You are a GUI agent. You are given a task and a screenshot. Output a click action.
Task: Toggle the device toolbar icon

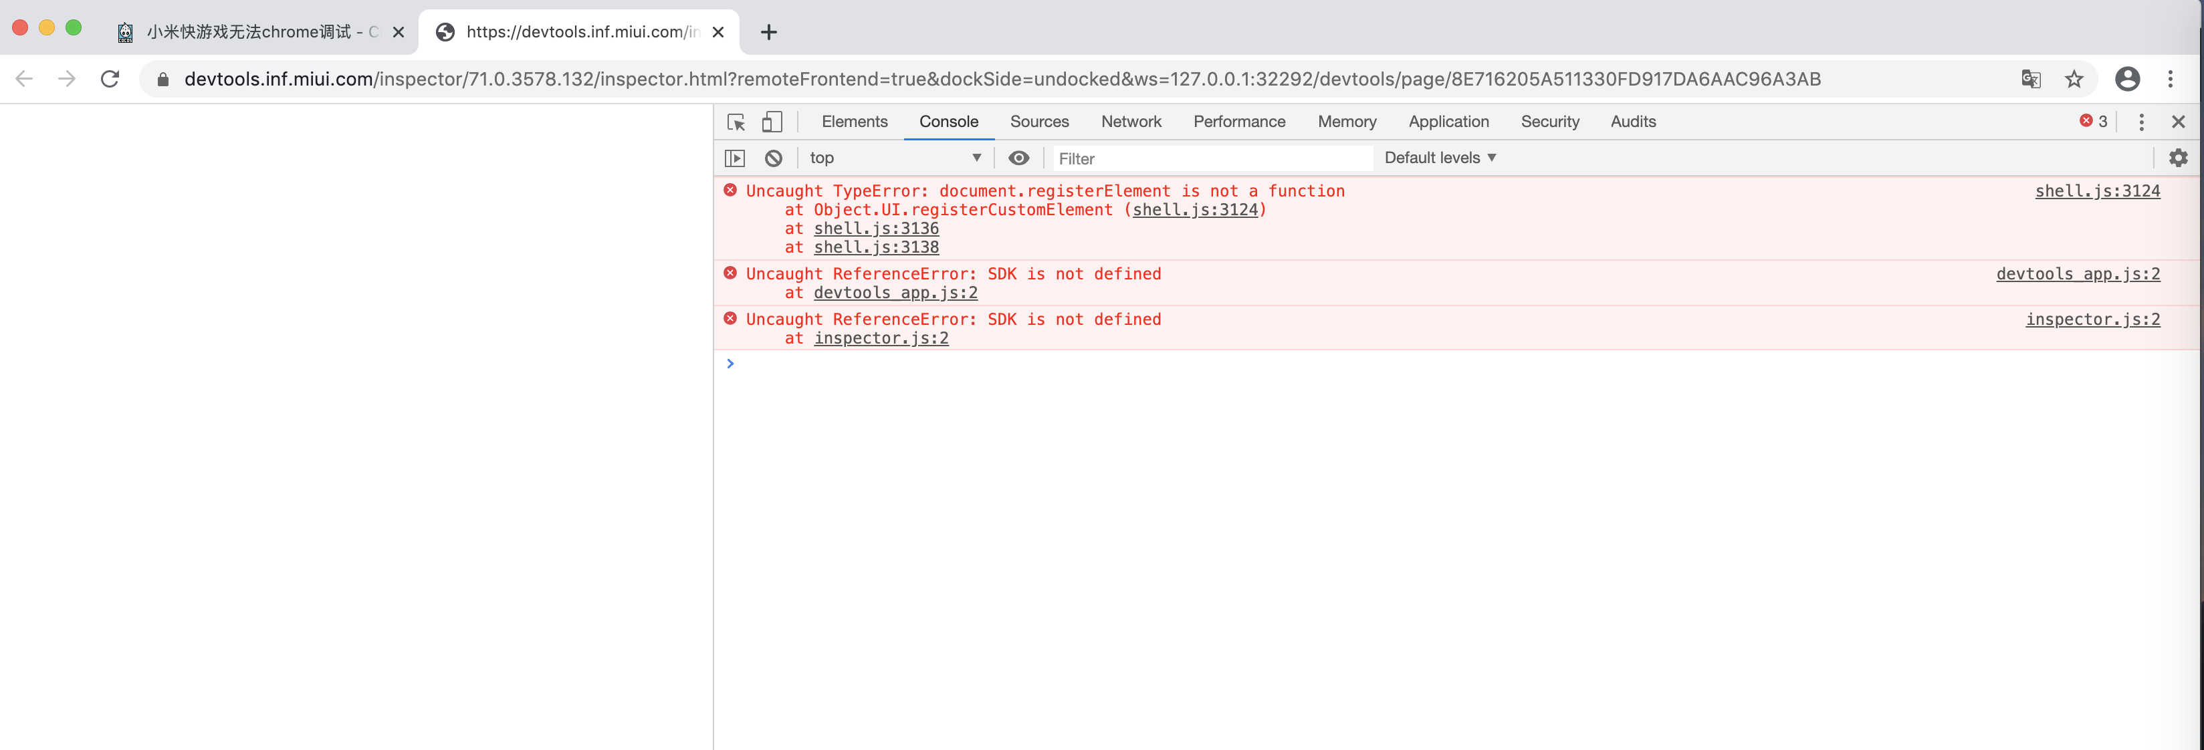pyautogui.click(x=772, y=122)
